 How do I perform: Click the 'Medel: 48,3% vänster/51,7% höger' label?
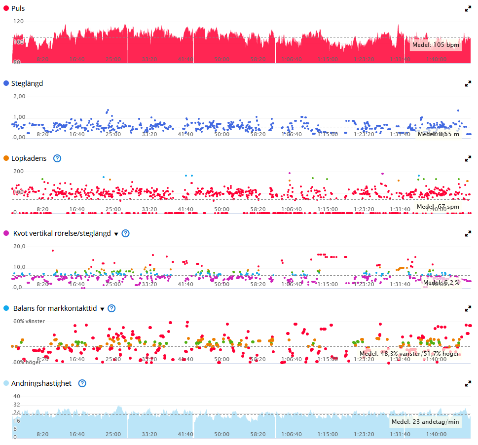coord(409,354)
